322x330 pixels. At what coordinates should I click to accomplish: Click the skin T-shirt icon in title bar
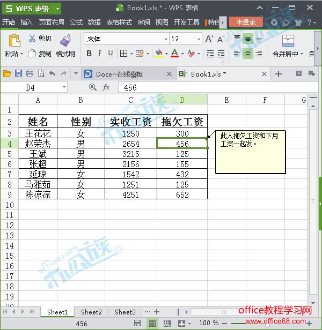(298, 22)
